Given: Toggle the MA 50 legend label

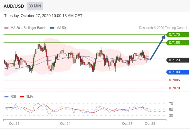Looking at the screenshot, I should [61, 28].
